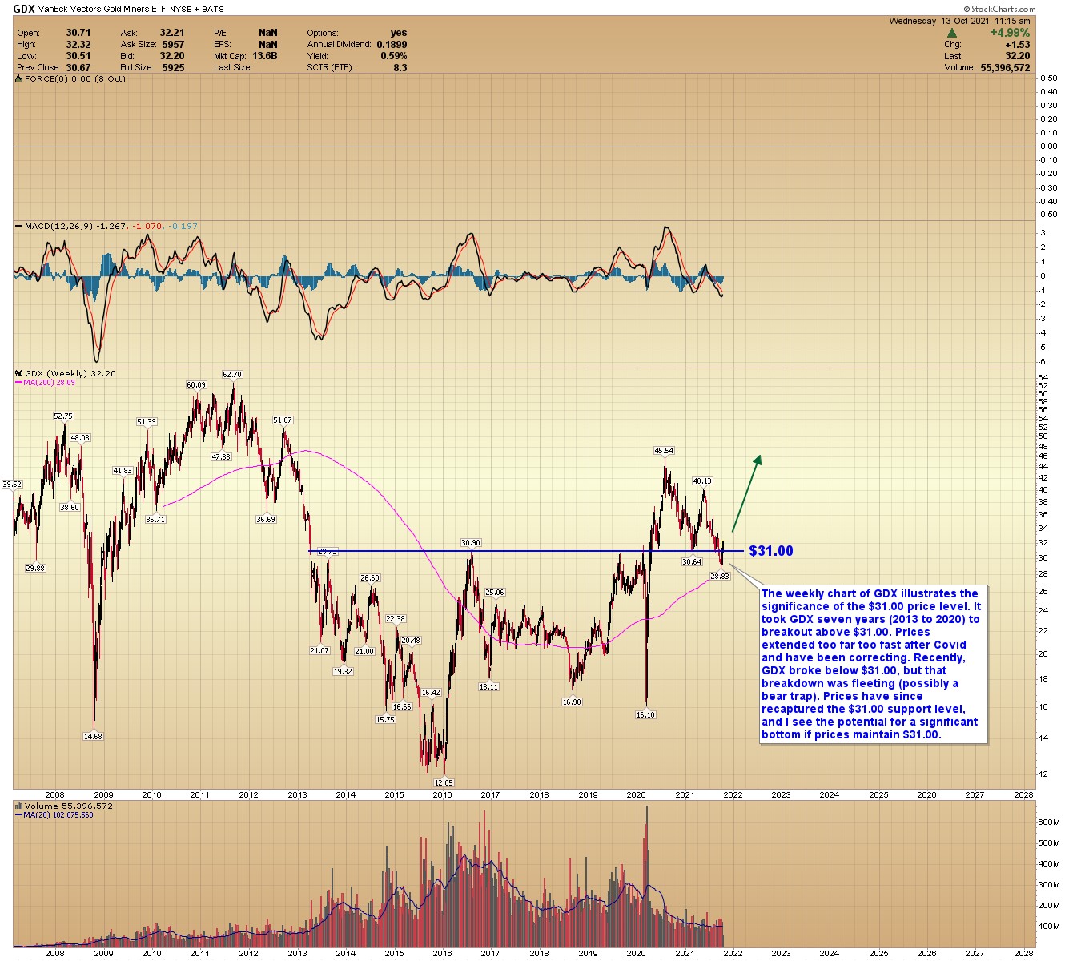1073x961 pixels.
Task: Select the Options value yes
Action: [x=399, y=33]
